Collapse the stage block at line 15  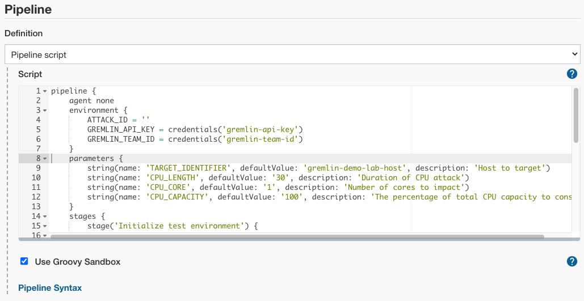click(x=45, y=226)
